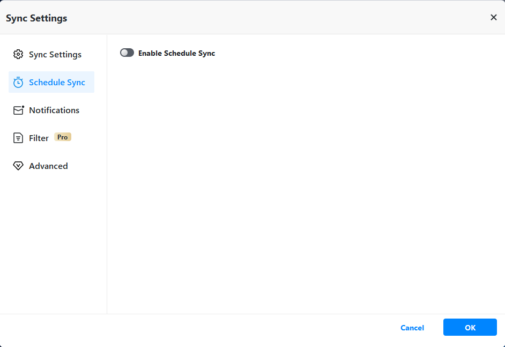Click the 'Sync Settings' dialog title text
The image size is (505, 347).
(36, 18)
